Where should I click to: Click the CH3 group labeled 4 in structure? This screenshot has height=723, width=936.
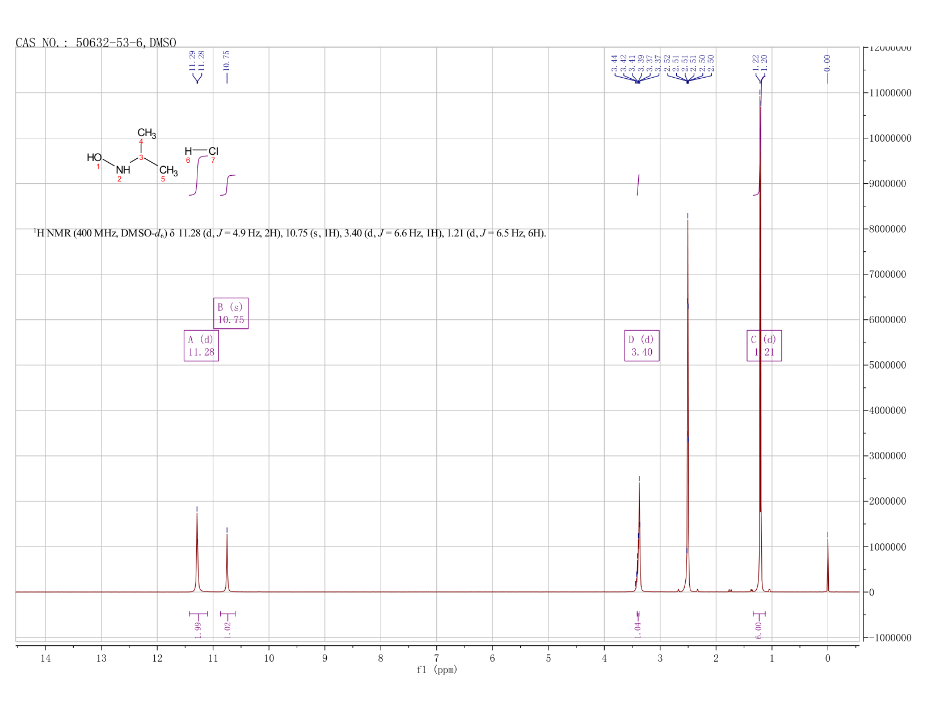pos(146,133)
